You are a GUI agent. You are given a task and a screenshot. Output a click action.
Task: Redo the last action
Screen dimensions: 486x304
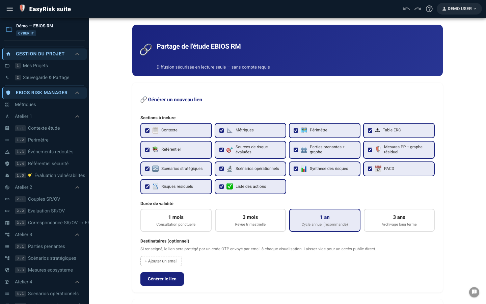point(418,9)
